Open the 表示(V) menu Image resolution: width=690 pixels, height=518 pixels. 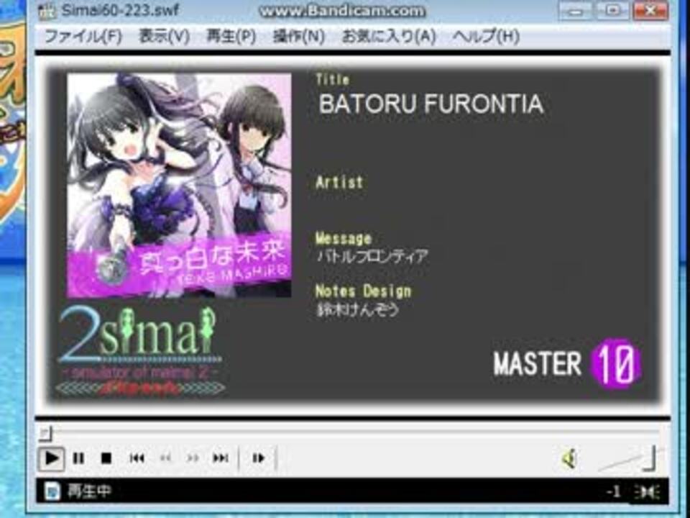[x=164, y=36]
